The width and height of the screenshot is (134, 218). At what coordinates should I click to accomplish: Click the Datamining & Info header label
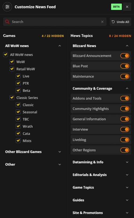[x=88, y=162]
